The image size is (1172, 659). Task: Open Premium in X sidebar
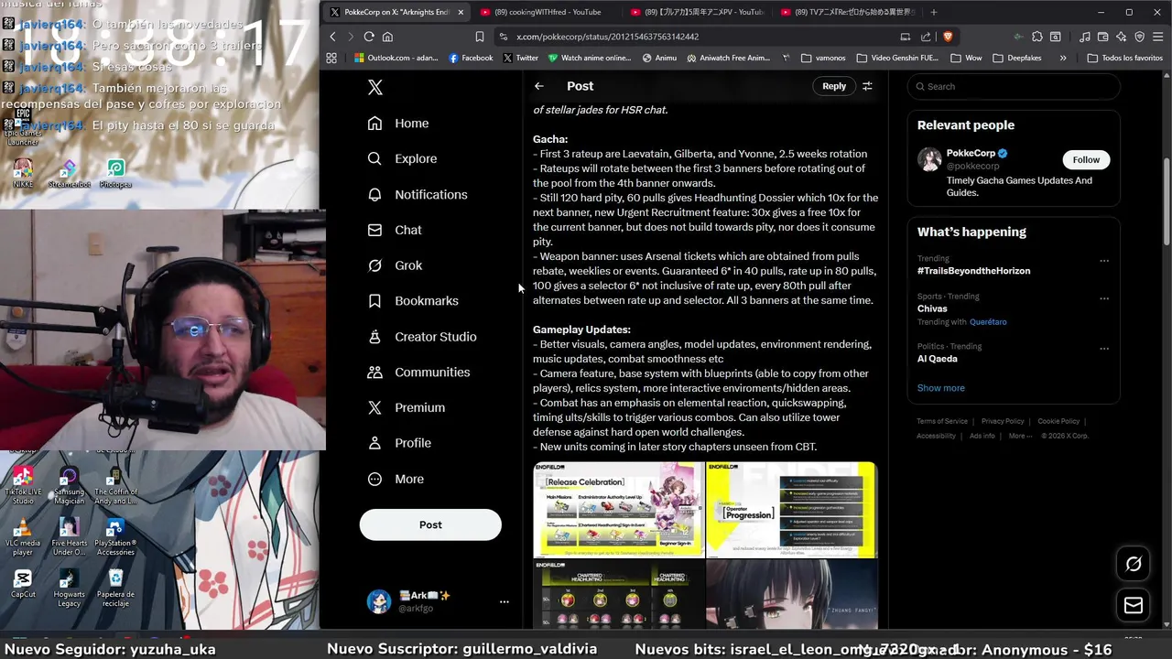(x=406, y=407)
